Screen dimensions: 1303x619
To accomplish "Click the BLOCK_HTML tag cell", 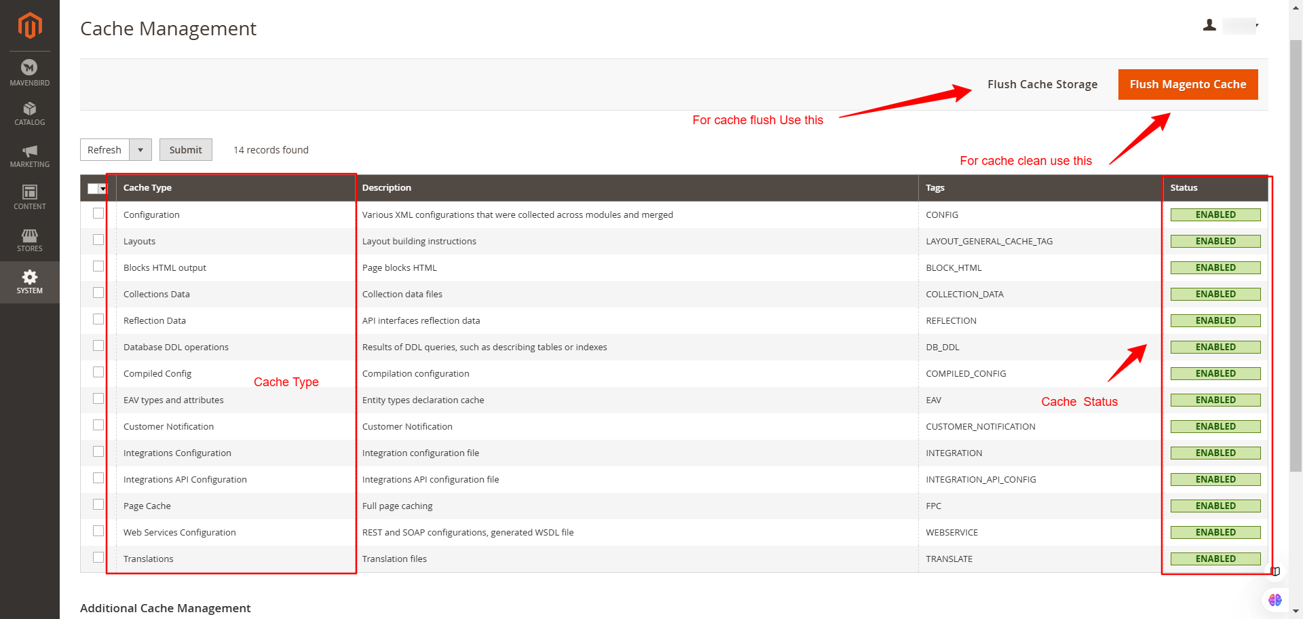I will coord(953,267).
